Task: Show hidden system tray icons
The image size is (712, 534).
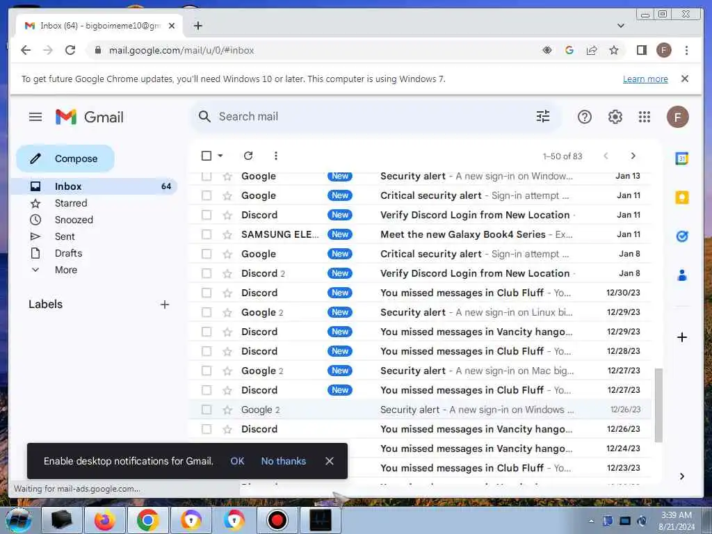Action: coord(591,521)
